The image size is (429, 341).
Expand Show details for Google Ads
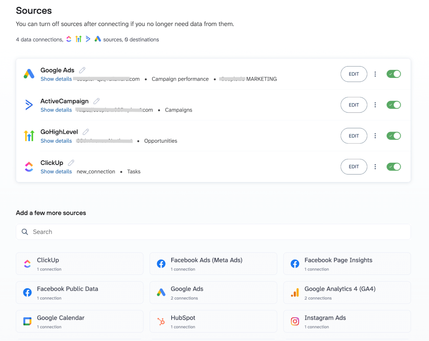pyautogui.click(x=56, y=79)
